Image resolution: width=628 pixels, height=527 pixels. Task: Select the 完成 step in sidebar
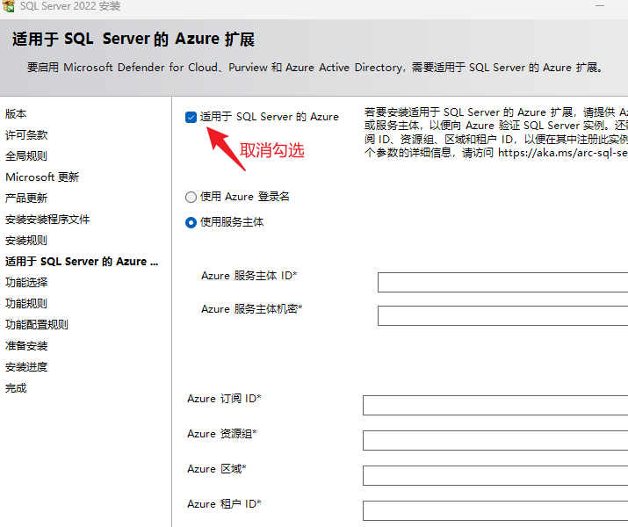tap(16, 388)
